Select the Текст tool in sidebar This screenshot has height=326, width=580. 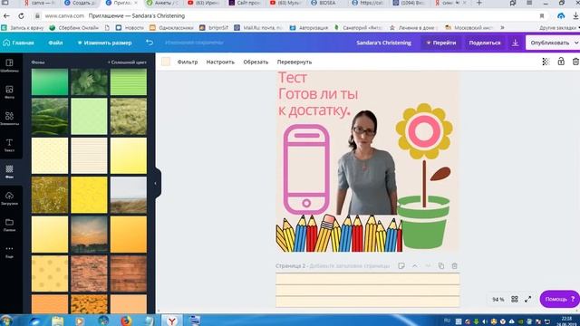coord(10,145)
